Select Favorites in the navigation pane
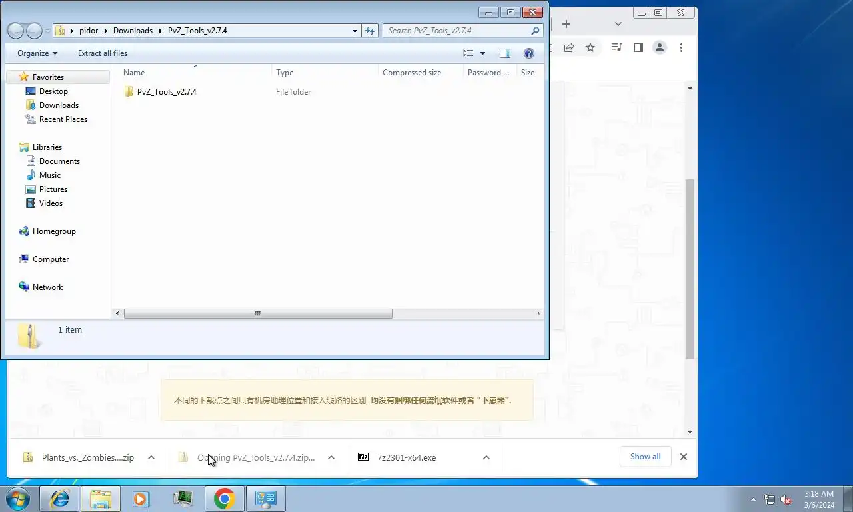853x512 pixels. pos(48,77)
